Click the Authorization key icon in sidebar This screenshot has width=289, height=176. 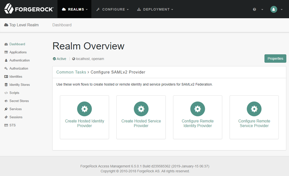click(x=6, y=68)
